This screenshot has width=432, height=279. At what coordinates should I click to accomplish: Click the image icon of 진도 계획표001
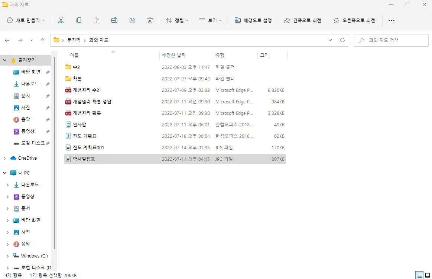click(68, 147)
